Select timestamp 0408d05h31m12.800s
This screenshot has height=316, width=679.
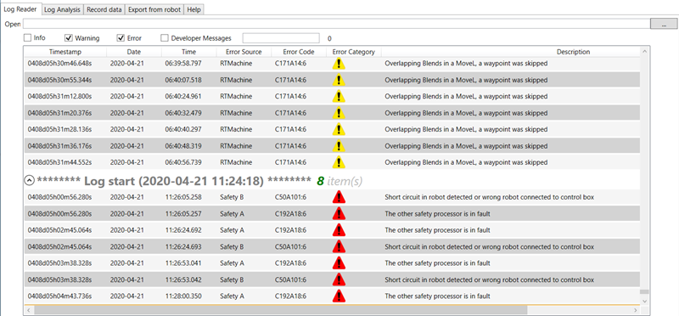[59, 97]
